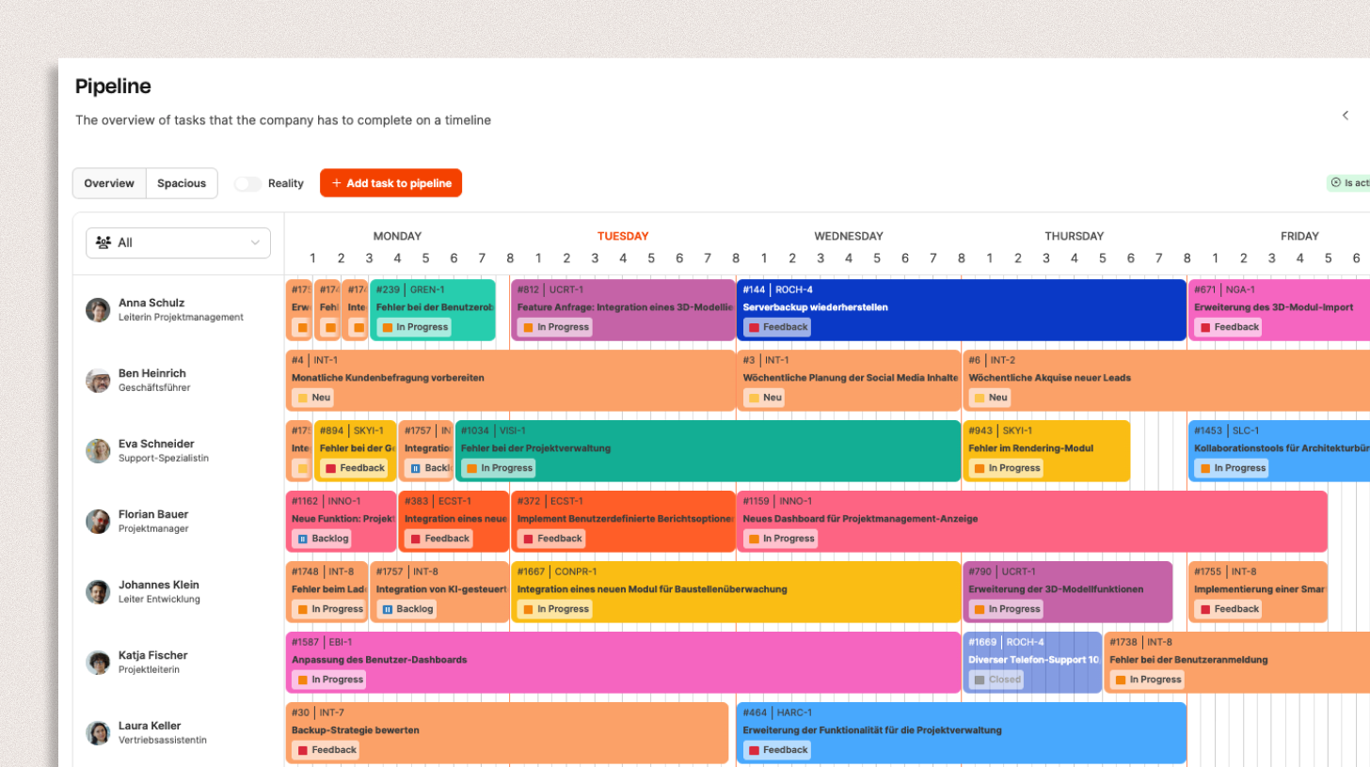Toggle the Reality switch
This screenshot has height=767, width=1370.
click(248, 183)
